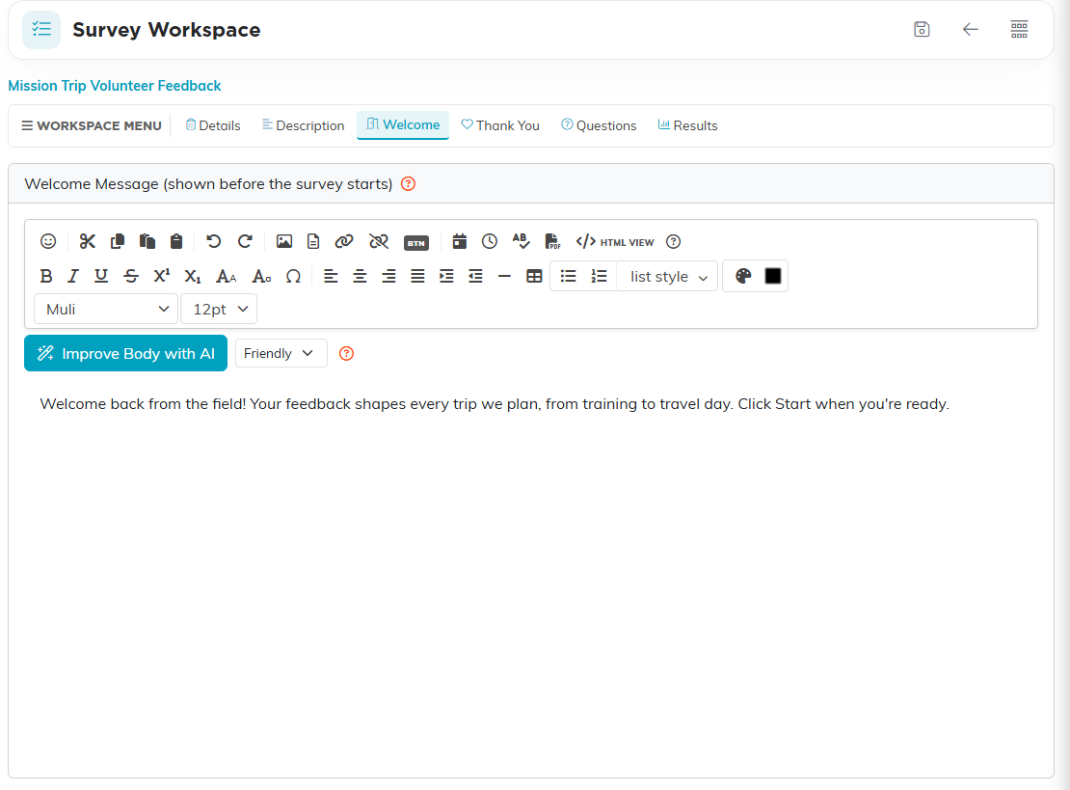Align text left
The image size is (1070, 790).
pyautogui.click(x=331, y=276)
